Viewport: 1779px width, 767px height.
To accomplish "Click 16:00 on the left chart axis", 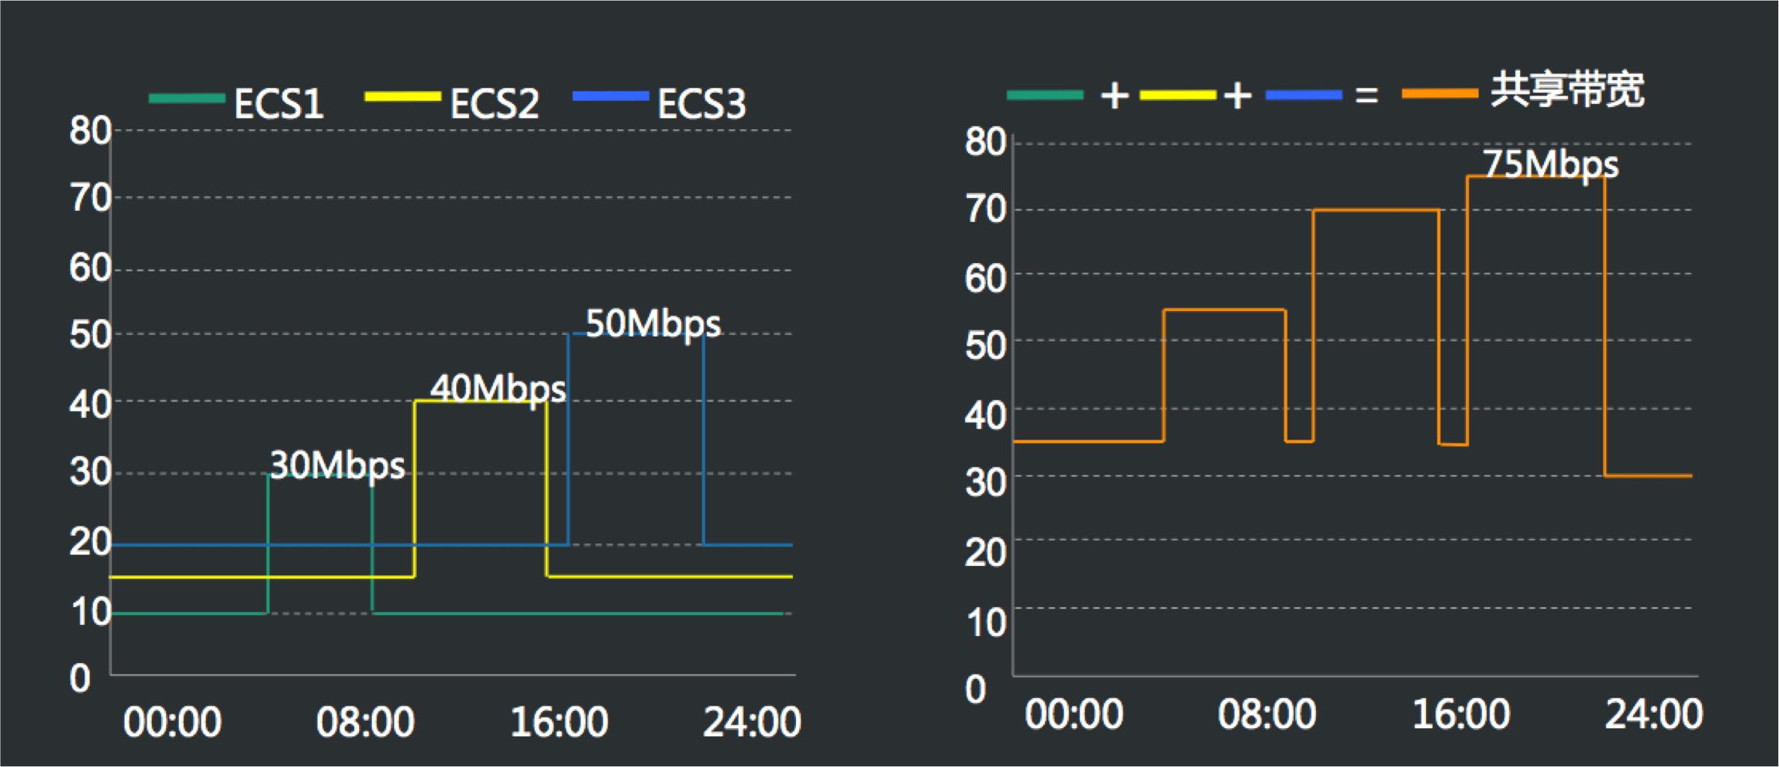I will (559, 722).
